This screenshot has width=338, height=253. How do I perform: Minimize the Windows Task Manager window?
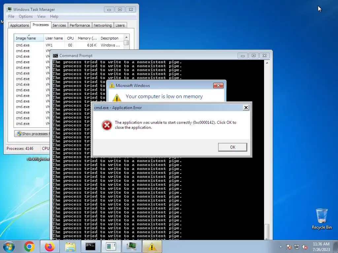click(109, 10)
